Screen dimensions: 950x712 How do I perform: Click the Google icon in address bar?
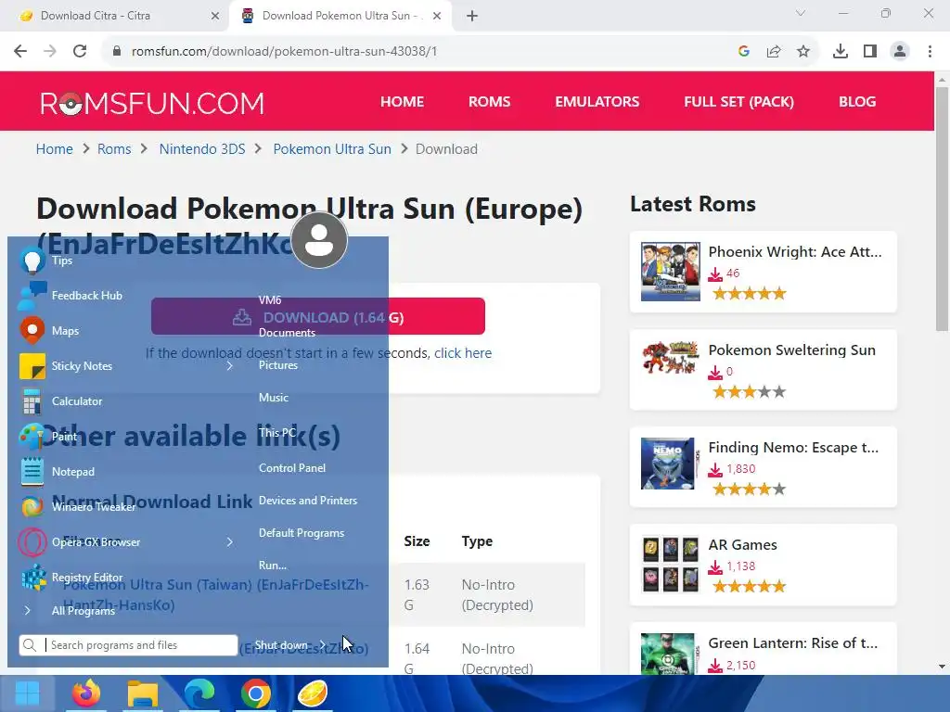(744, 51)
